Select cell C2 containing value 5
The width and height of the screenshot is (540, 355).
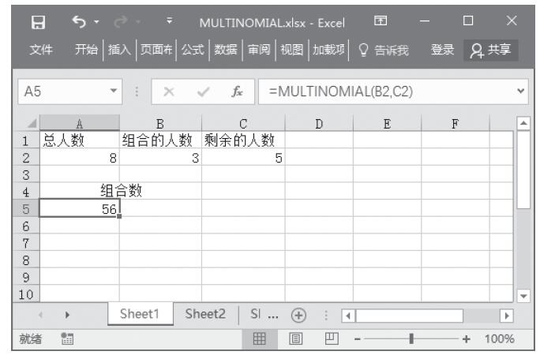click(242, 158)
